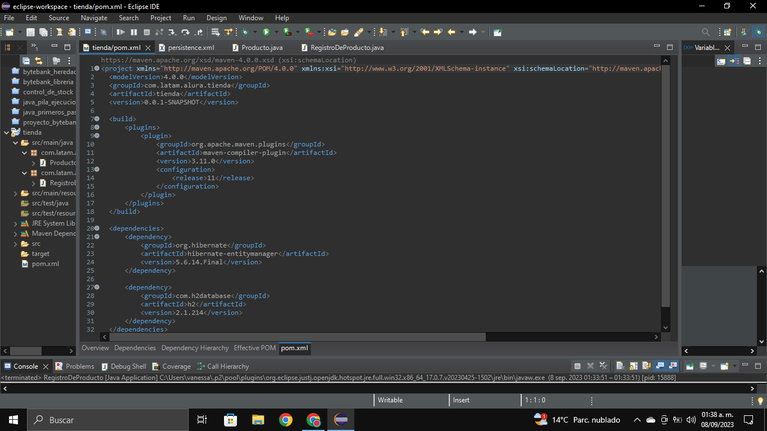Screen dimensions: 767x431
Task: Toggle Scroll Lock in Console
Action: coord(633,366)
